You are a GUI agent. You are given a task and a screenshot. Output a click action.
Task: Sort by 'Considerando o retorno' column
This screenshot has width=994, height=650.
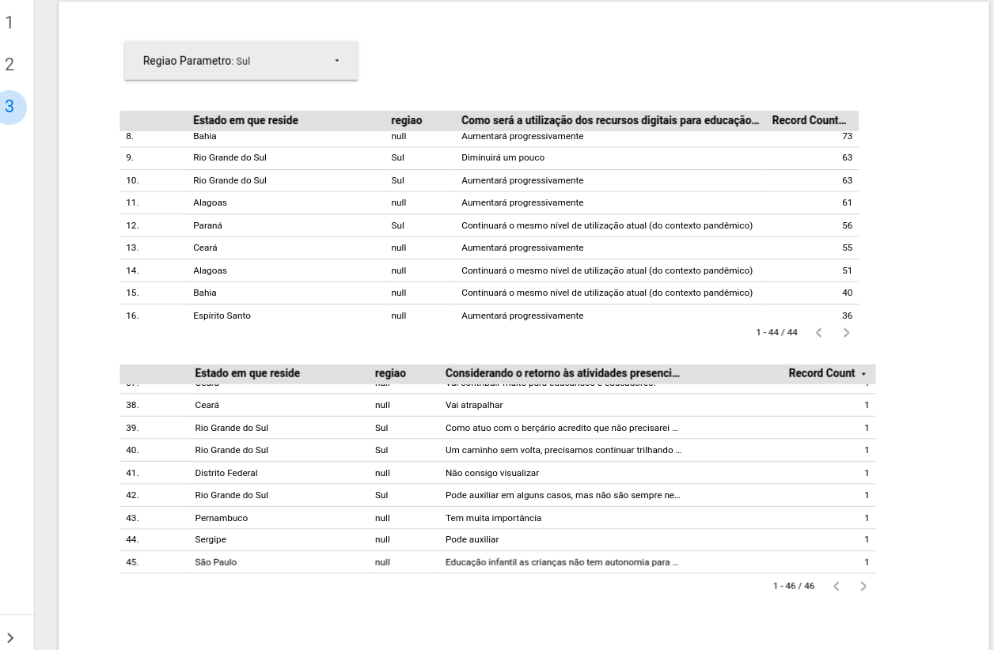[562, 373]
